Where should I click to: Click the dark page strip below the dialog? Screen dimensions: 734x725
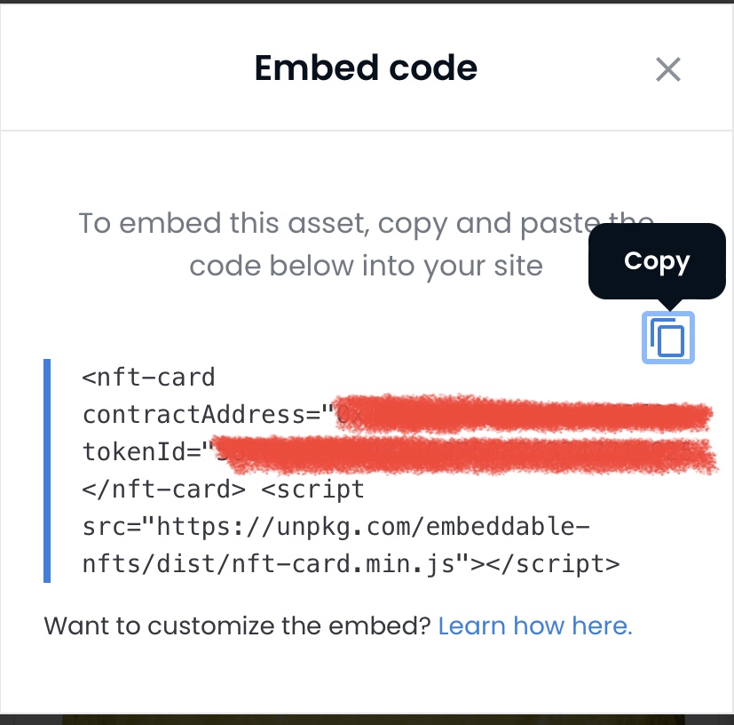coord(367,720)
